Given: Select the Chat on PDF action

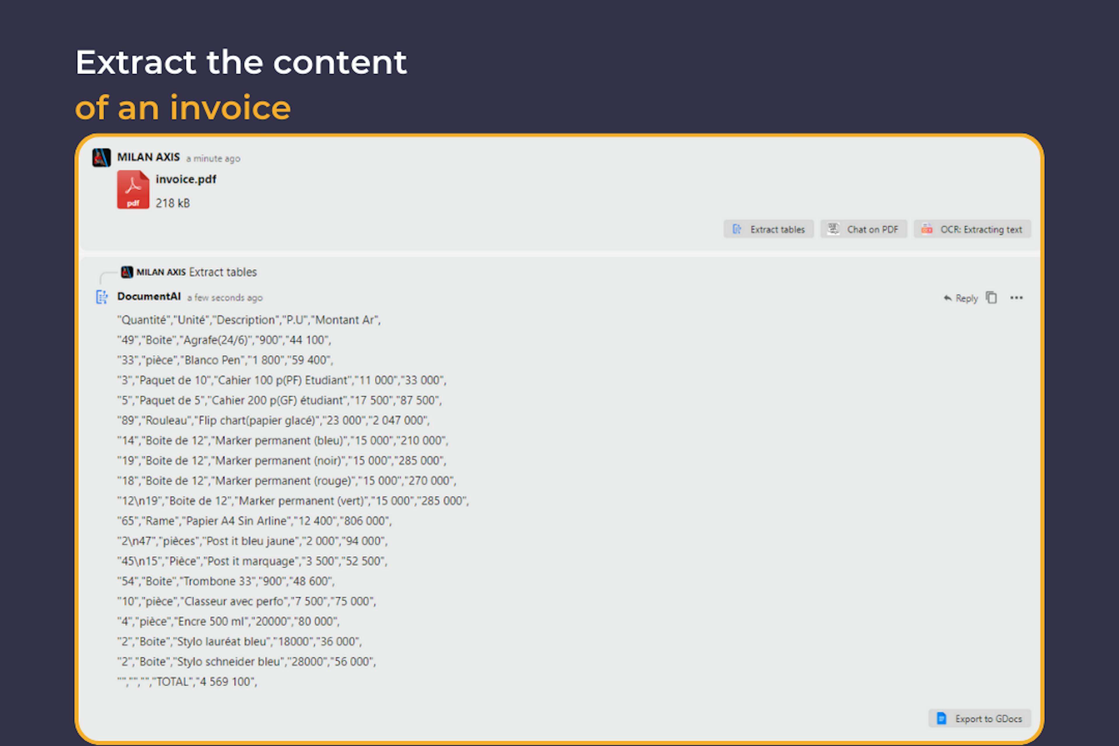Looking at the screenshot, I should 863,229.
